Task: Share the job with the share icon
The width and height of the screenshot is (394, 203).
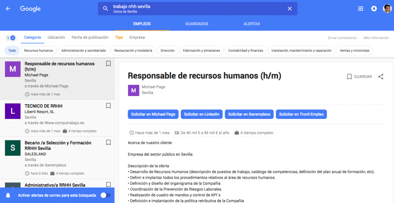Action: tap(381, 77)
